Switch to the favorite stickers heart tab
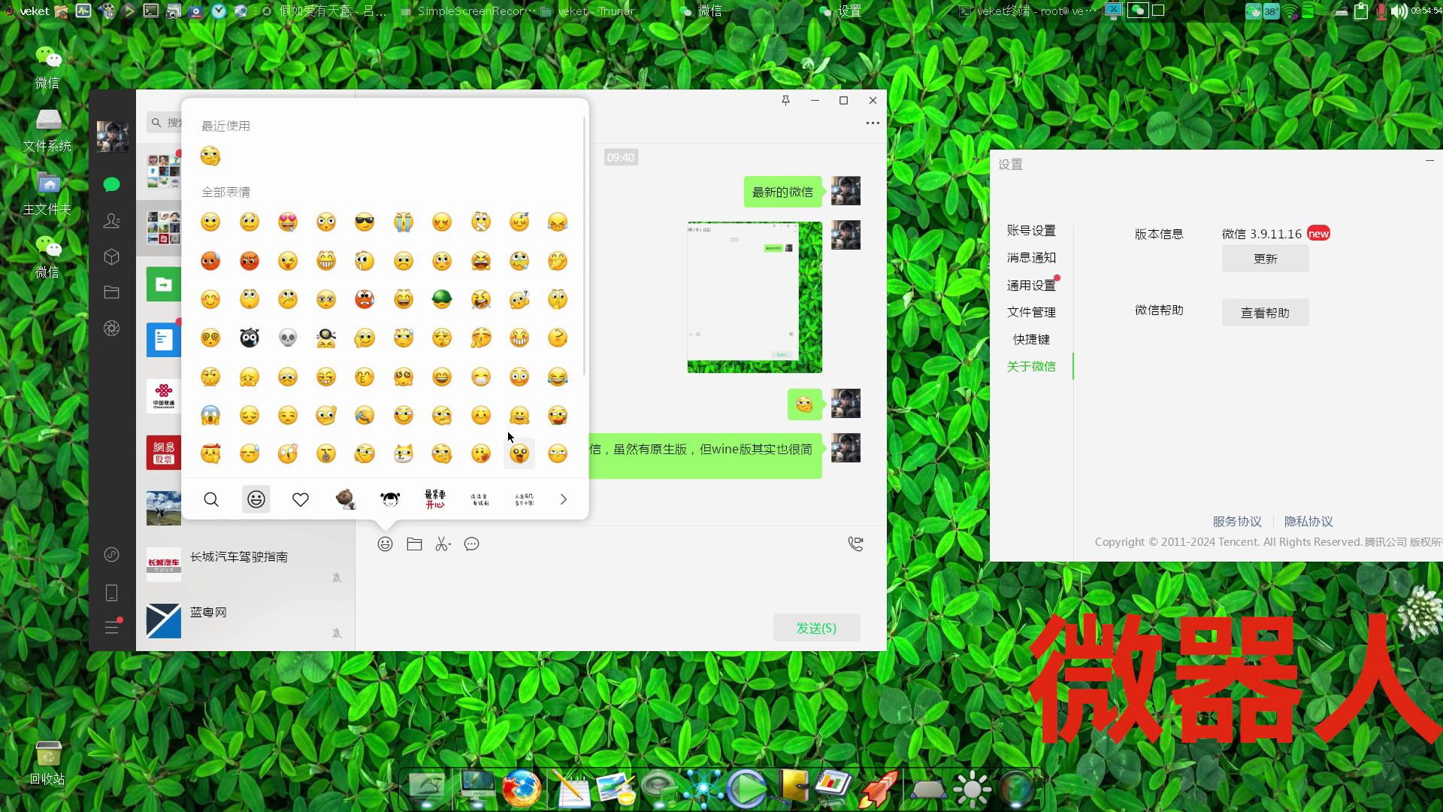1443x812 pixels. click(x=301, y=499)
